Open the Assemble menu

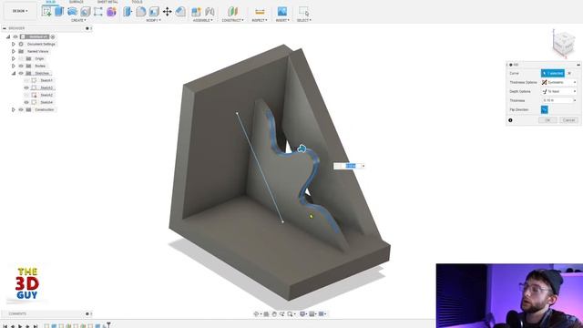[202, 20]
